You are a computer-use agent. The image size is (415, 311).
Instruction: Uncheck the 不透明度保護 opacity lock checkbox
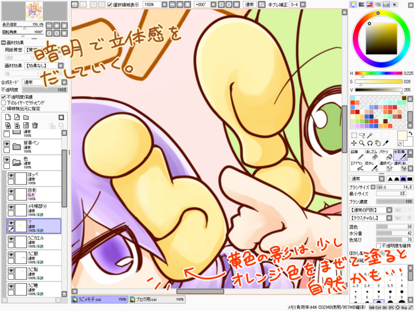3,97
